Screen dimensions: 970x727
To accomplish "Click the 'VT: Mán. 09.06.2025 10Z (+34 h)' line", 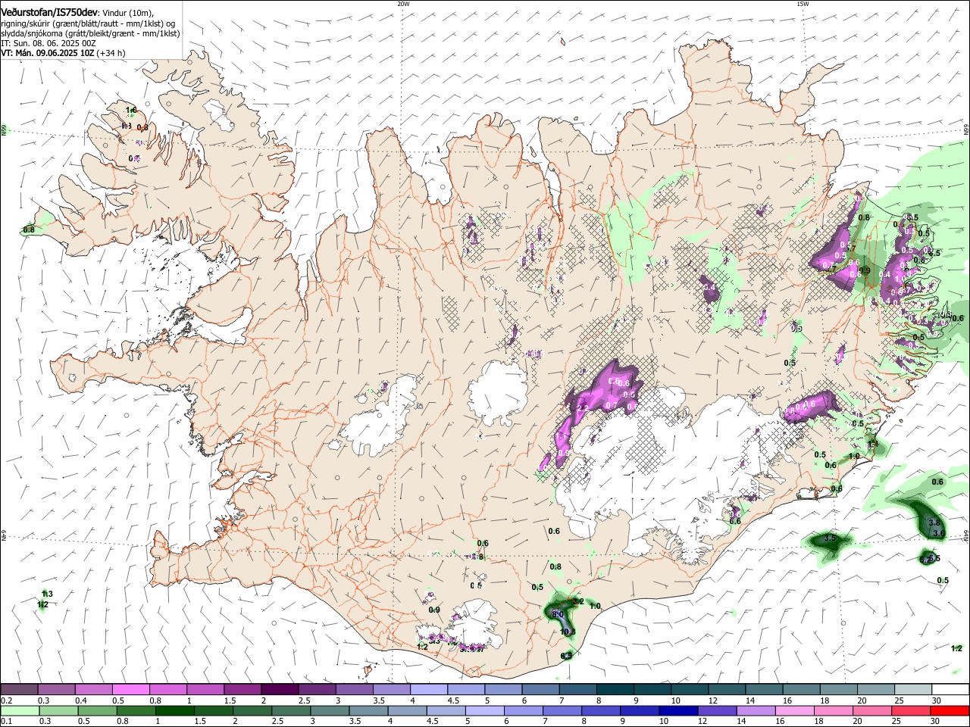I will [64, 53].
